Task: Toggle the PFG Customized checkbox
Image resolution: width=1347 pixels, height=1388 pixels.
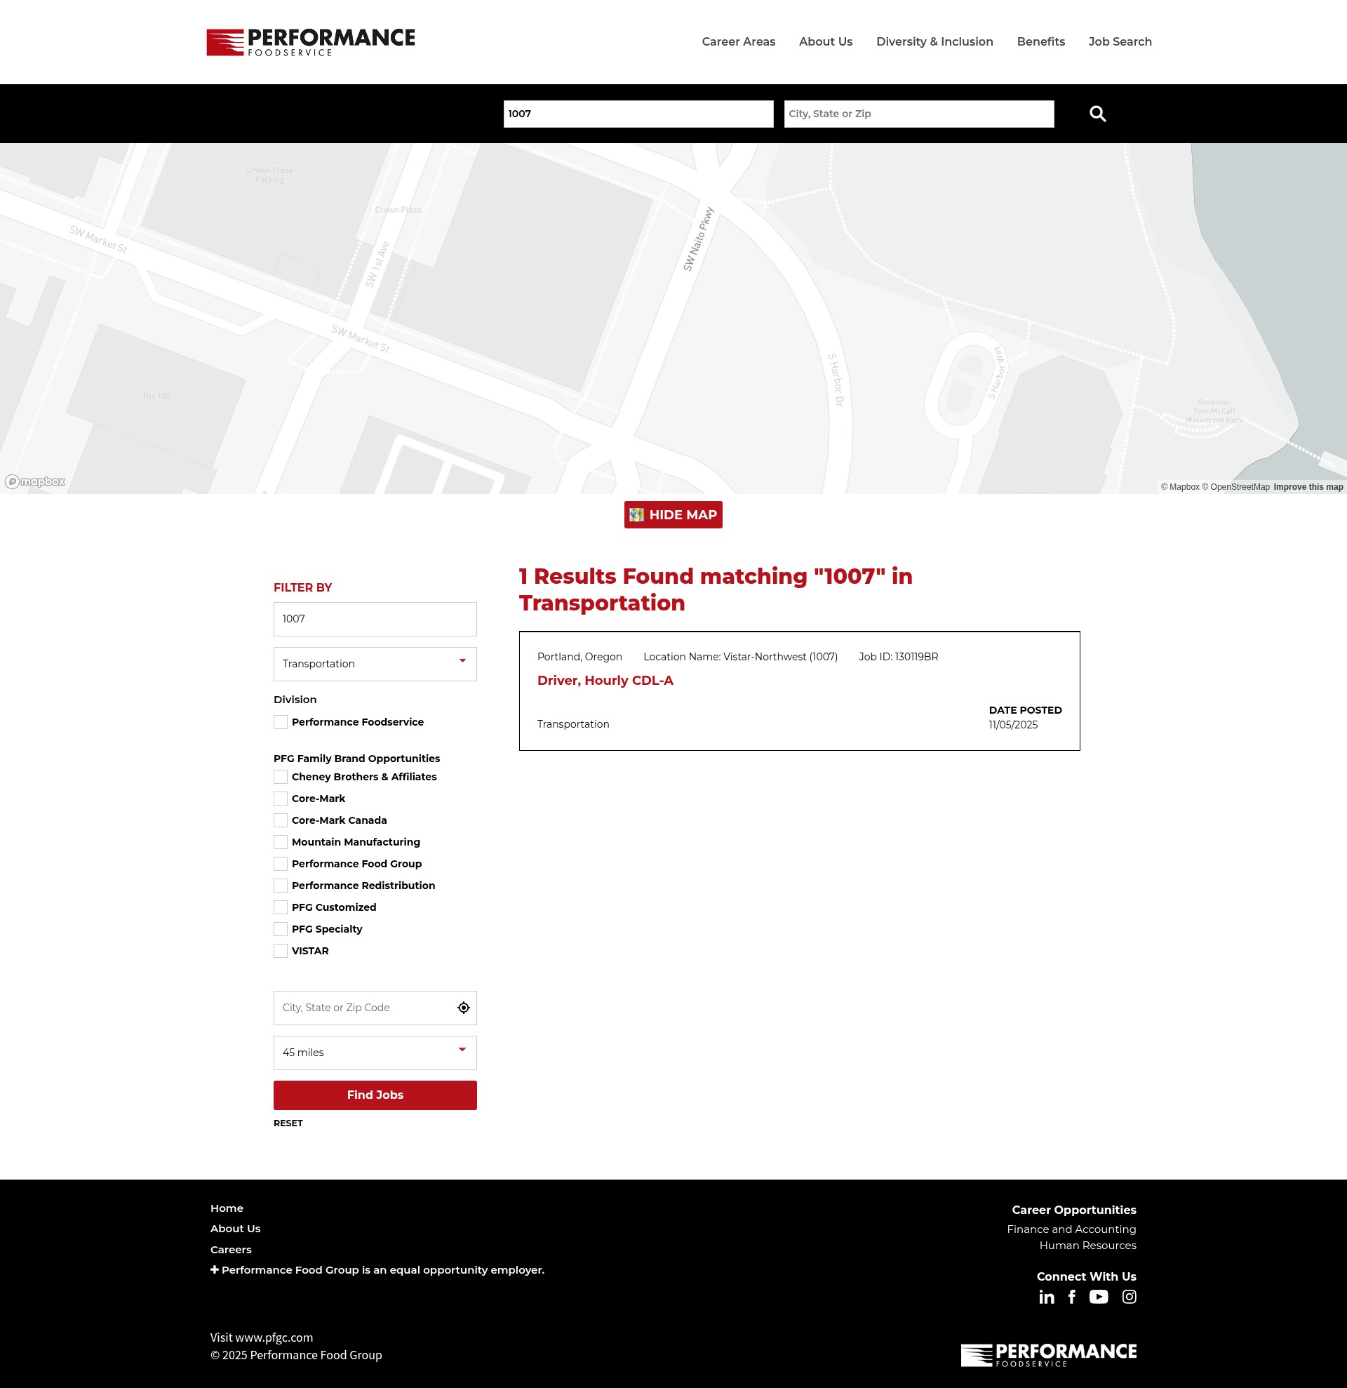Action: pyautogui.click(x=281, y=907)
